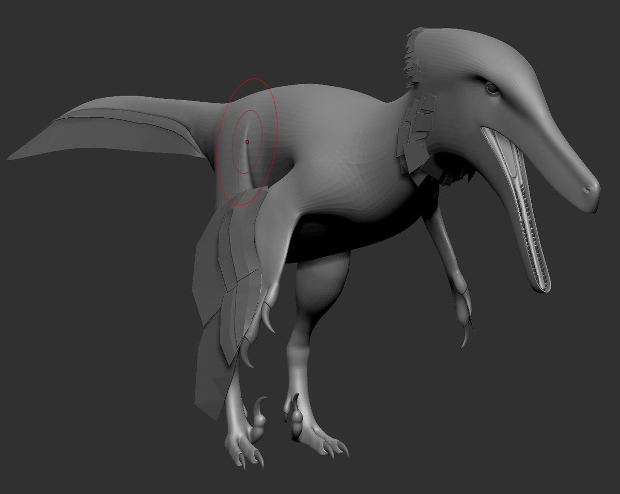Click the red brush cursor center dot
This screenshot has height=494, width=620.
[247, 142]
